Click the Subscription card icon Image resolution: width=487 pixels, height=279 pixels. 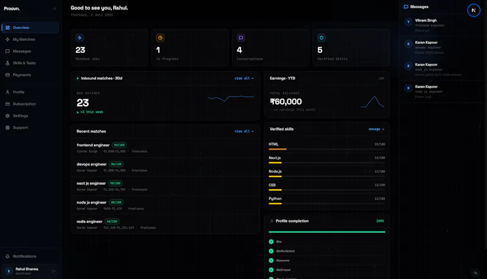pyautogui.click(x=7, y=104)
